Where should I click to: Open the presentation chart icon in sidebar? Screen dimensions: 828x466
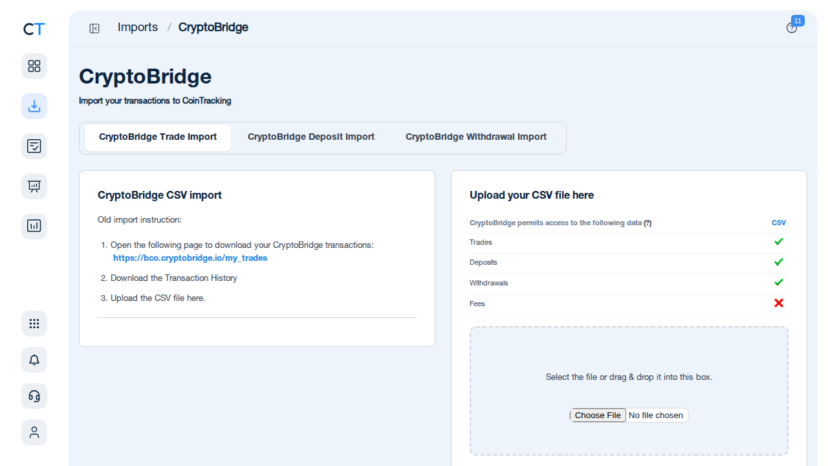click(34, 186)
